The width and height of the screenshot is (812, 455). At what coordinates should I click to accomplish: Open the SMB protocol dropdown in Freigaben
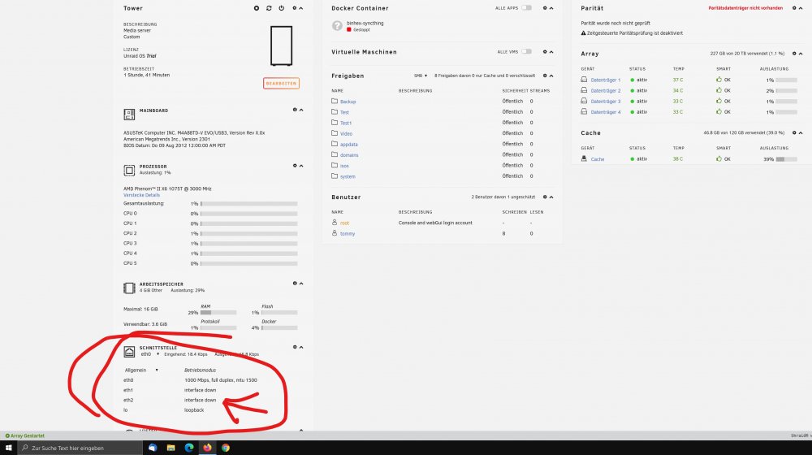pyautogui.click(x=421, y=76)
